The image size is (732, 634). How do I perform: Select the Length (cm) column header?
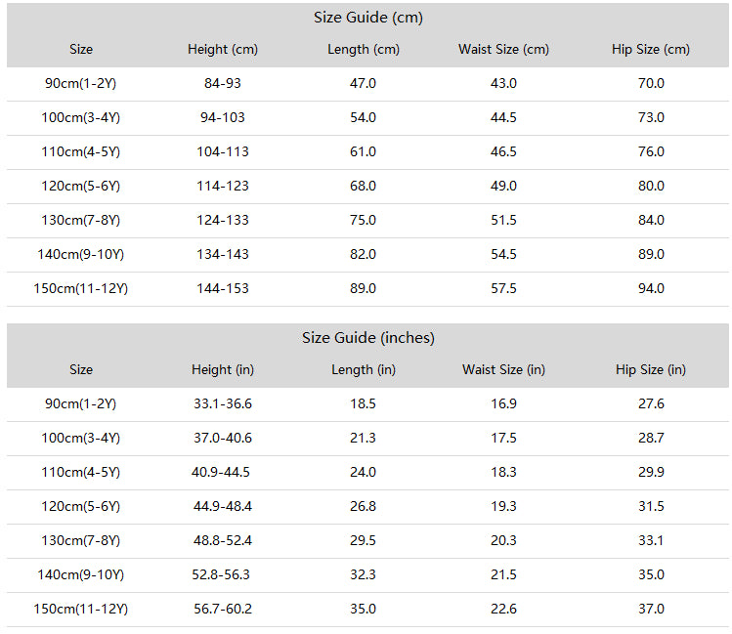pyautogui.click(x=364, y=50)
